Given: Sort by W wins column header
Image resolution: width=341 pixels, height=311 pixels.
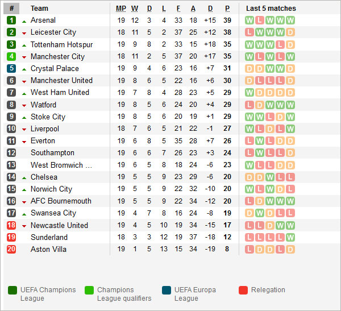Looking at the screenshot, I should pyautogui.click(x=135, y=9).
